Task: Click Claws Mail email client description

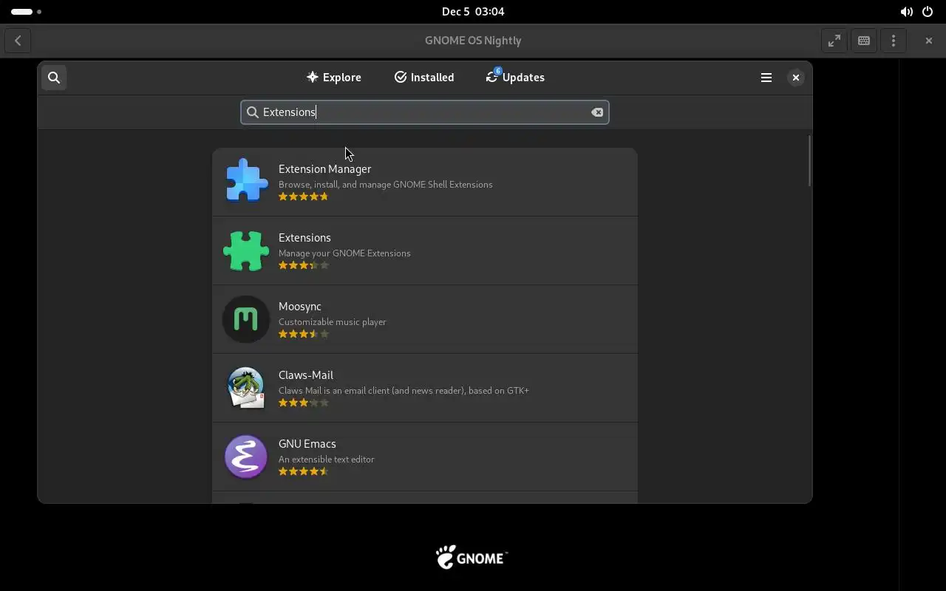Action: [404, 391]
